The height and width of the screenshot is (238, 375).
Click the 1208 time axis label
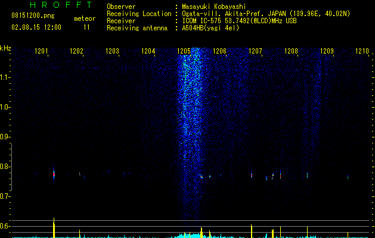pyautogui.click(x=292, y=51)
